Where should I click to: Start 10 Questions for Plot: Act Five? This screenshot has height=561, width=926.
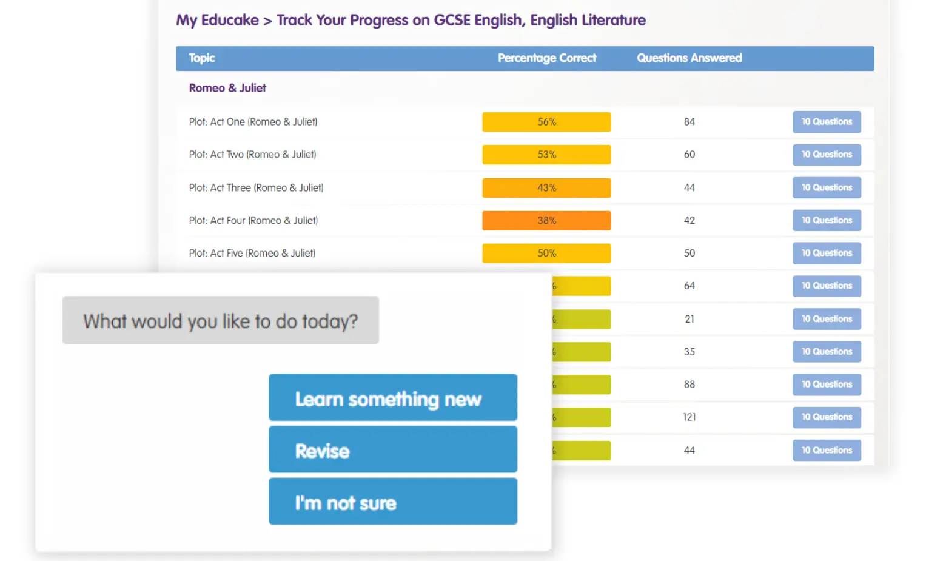pyautogui.click(x=826, y=253)
